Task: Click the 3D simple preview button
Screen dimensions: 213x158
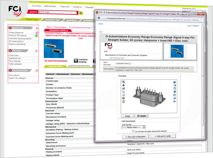Action: (141, 116)
